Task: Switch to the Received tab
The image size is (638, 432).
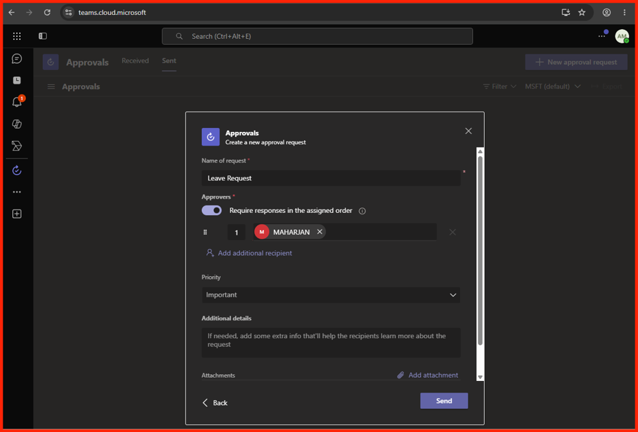Action: point(135,61)
